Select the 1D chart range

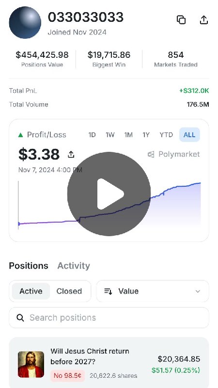[x=92, y=135]
